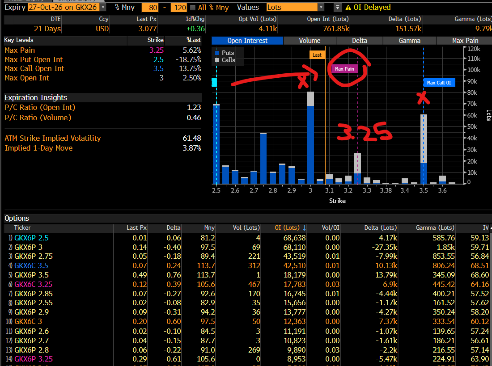Click the blue Puts legend swatch
Image resolution: width=492 pixels, height=366 pixels.
coord(217,53)
